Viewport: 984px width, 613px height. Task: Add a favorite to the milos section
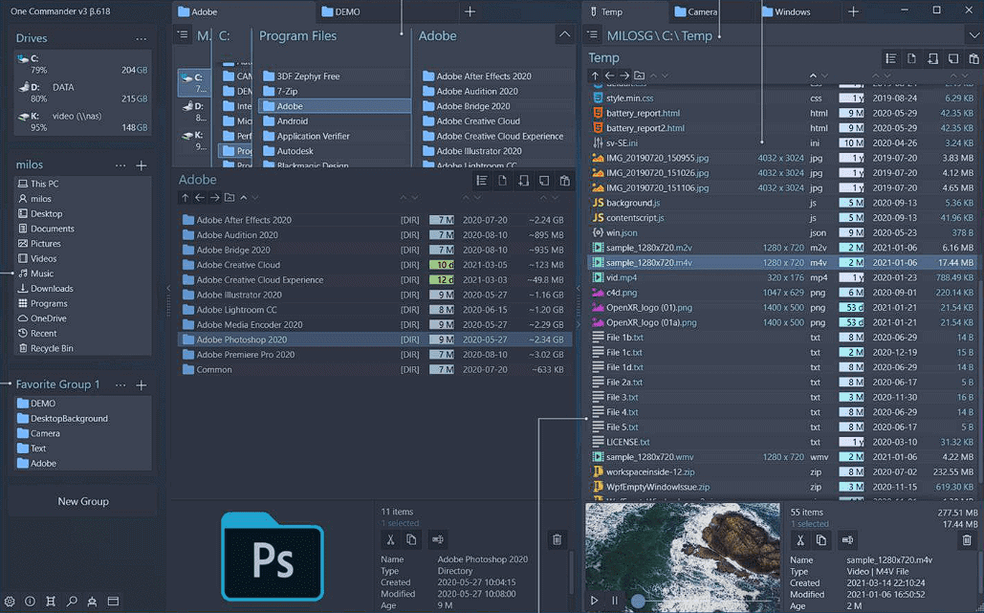click(142, 165)
